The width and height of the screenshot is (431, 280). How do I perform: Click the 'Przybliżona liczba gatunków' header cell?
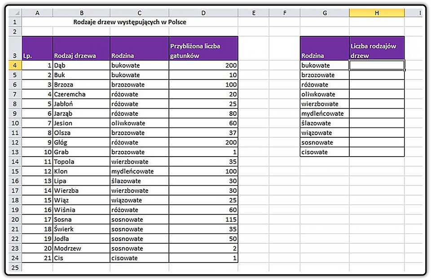(x=203, y=48)
